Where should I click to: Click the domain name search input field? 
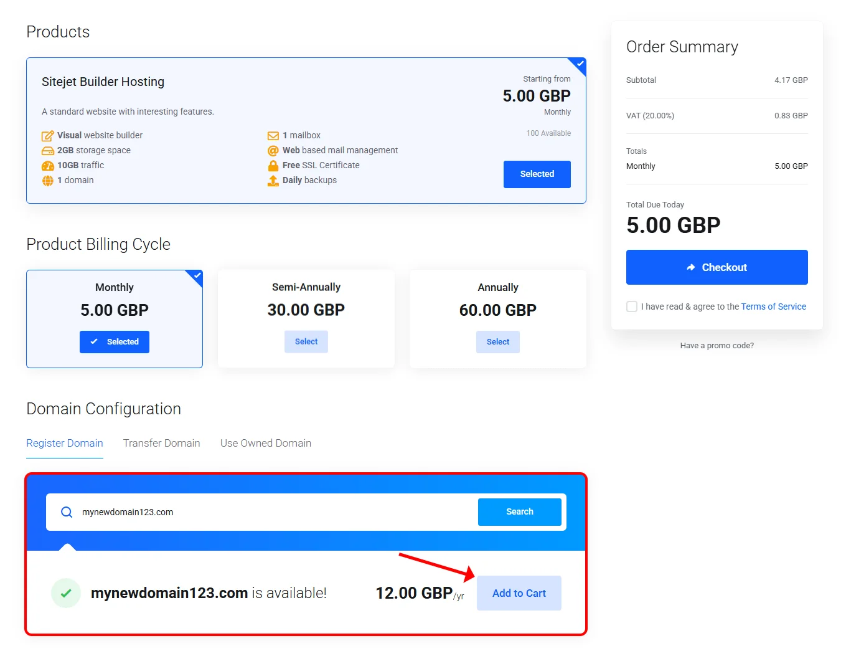[x=274, y=512]
